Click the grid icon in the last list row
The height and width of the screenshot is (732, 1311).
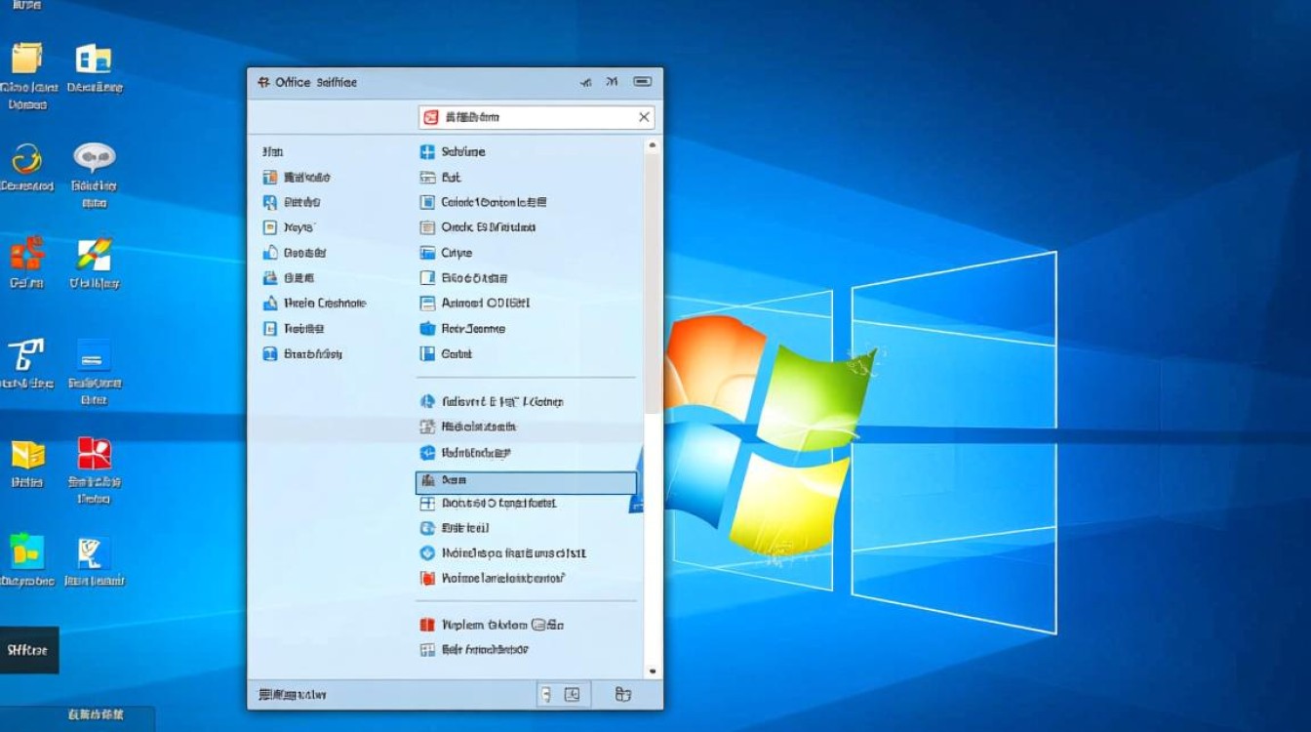tap(426, 650)
